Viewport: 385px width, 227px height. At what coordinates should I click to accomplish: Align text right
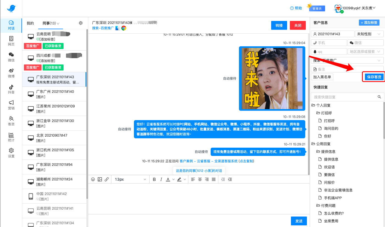(207, 179)
